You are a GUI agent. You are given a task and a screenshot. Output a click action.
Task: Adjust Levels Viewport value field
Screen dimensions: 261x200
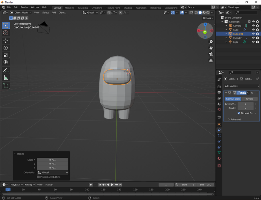point(245,104)
